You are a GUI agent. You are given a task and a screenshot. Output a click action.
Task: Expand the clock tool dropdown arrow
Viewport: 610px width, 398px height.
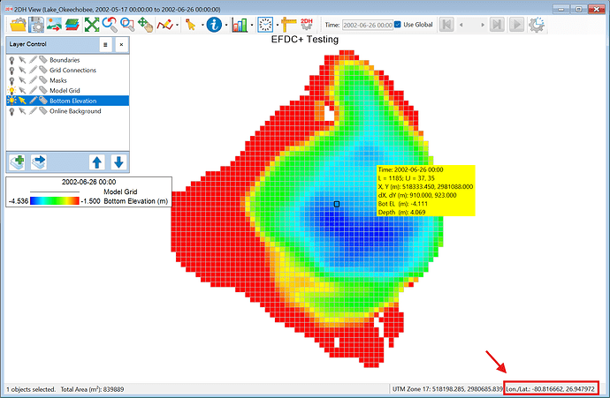[x=278, y=26]
